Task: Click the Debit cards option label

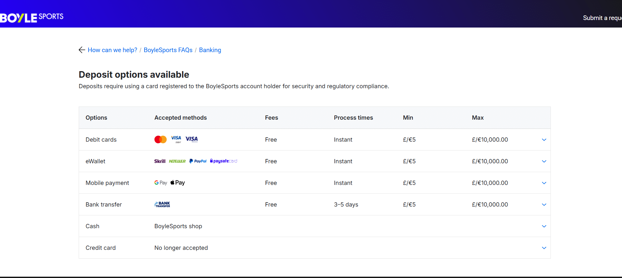Action: pyautogui.click(x=101, y=140)
